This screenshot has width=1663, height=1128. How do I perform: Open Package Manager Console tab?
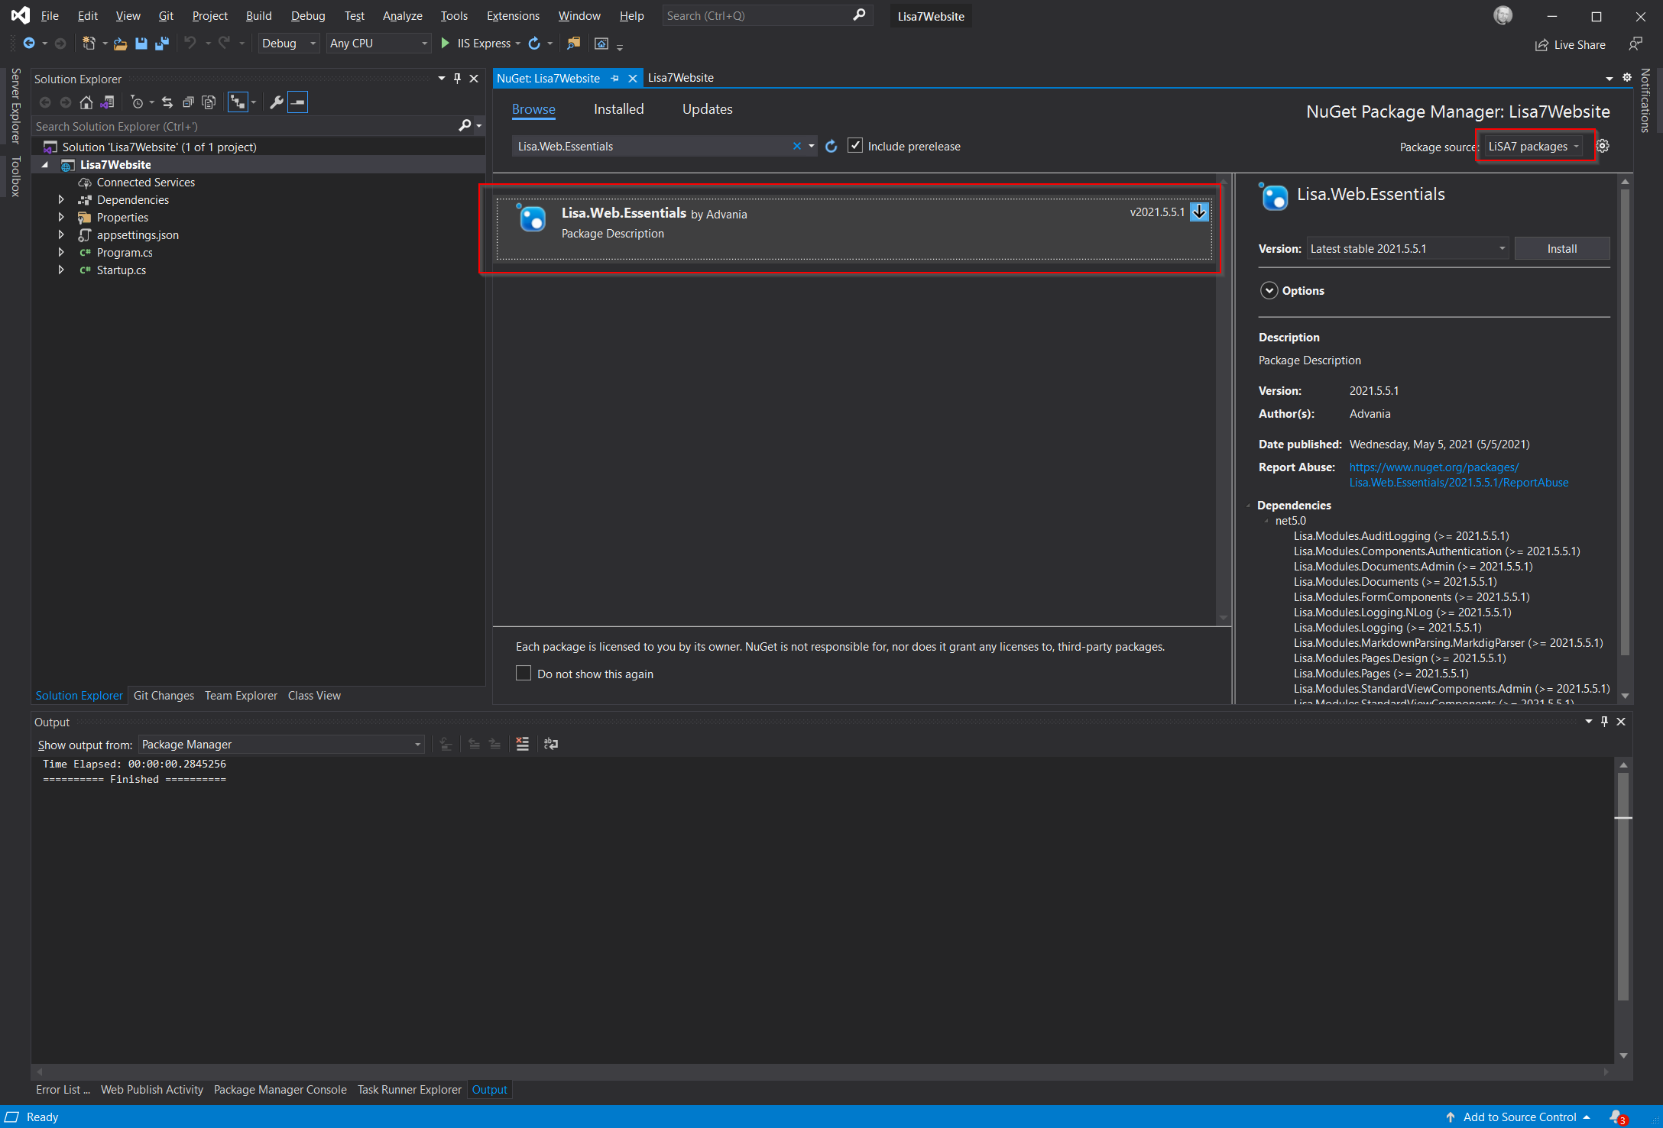(x=280, y=1090)
